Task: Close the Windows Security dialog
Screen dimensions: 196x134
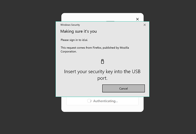Action: click(145, 25)
